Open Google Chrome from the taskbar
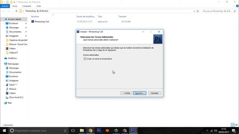 [90, 131]
